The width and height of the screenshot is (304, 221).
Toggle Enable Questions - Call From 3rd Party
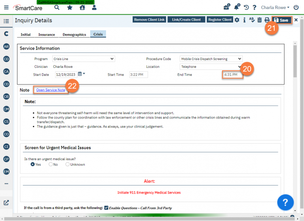[x=106, y=208]
